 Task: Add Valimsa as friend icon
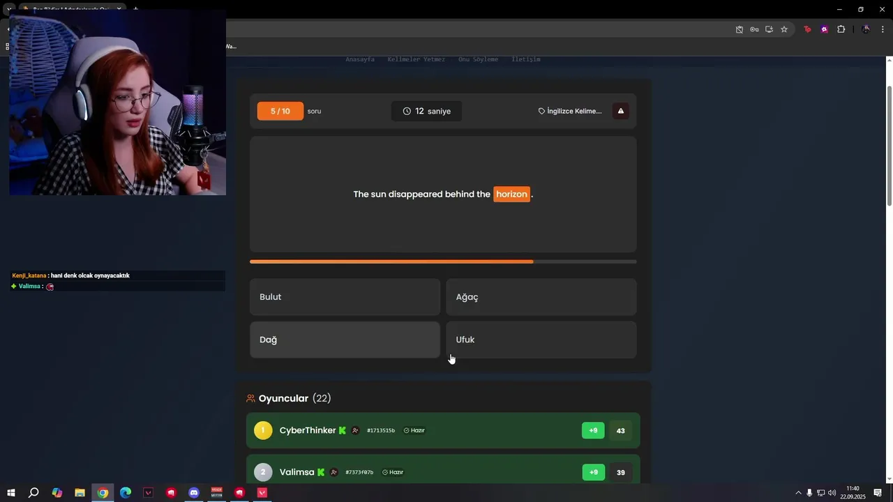(333, 473)
